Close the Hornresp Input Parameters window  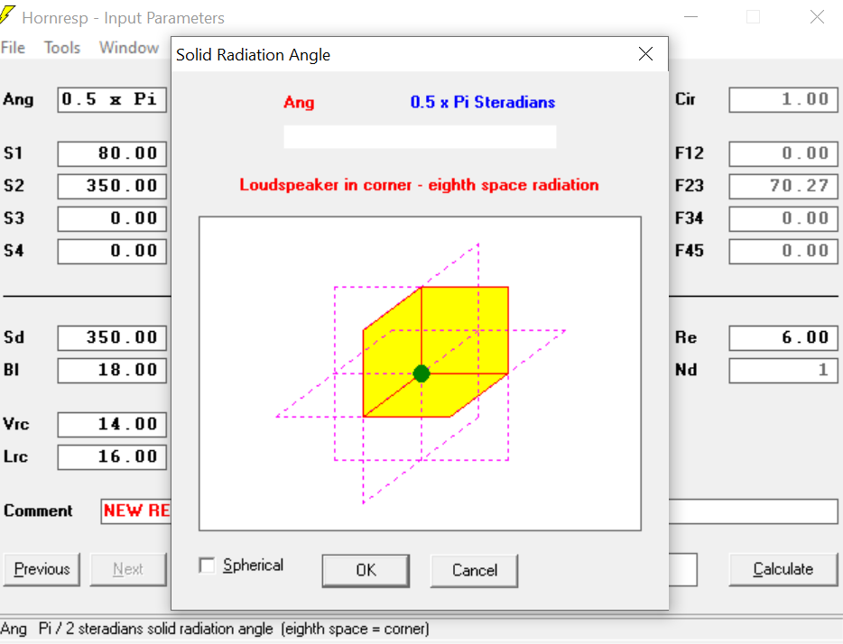[817, 17]
